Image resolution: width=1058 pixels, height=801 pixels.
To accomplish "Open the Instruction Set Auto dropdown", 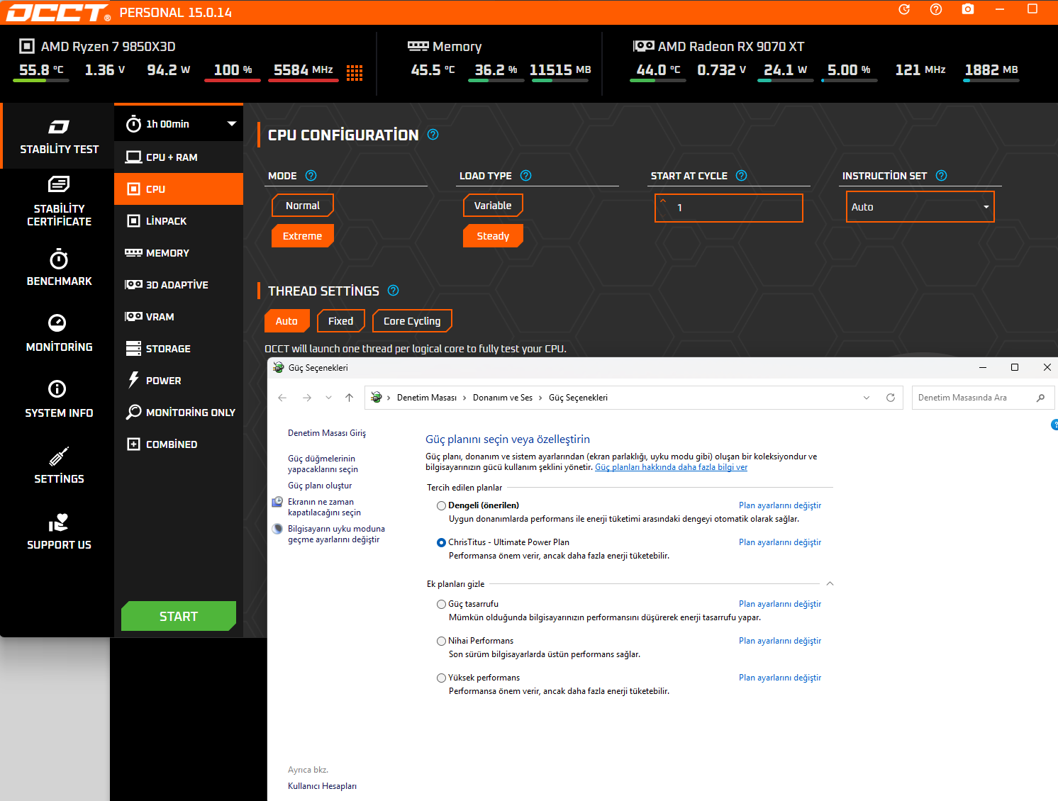I will [x=920, y=207].
